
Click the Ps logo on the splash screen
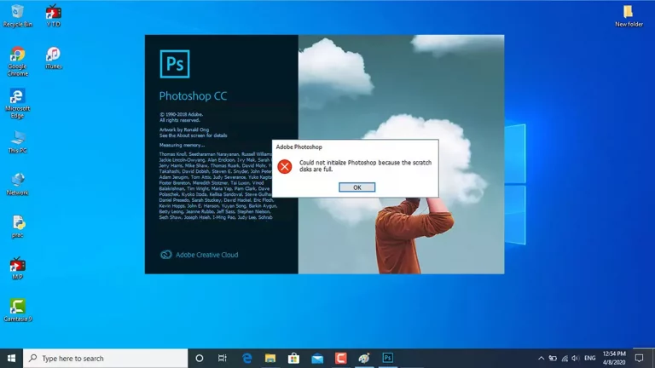(x=175, y=64)
